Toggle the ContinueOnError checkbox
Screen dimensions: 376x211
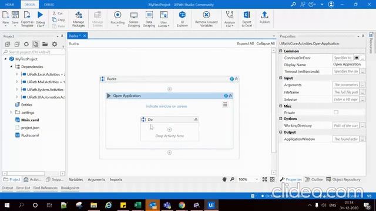point(357,57)
